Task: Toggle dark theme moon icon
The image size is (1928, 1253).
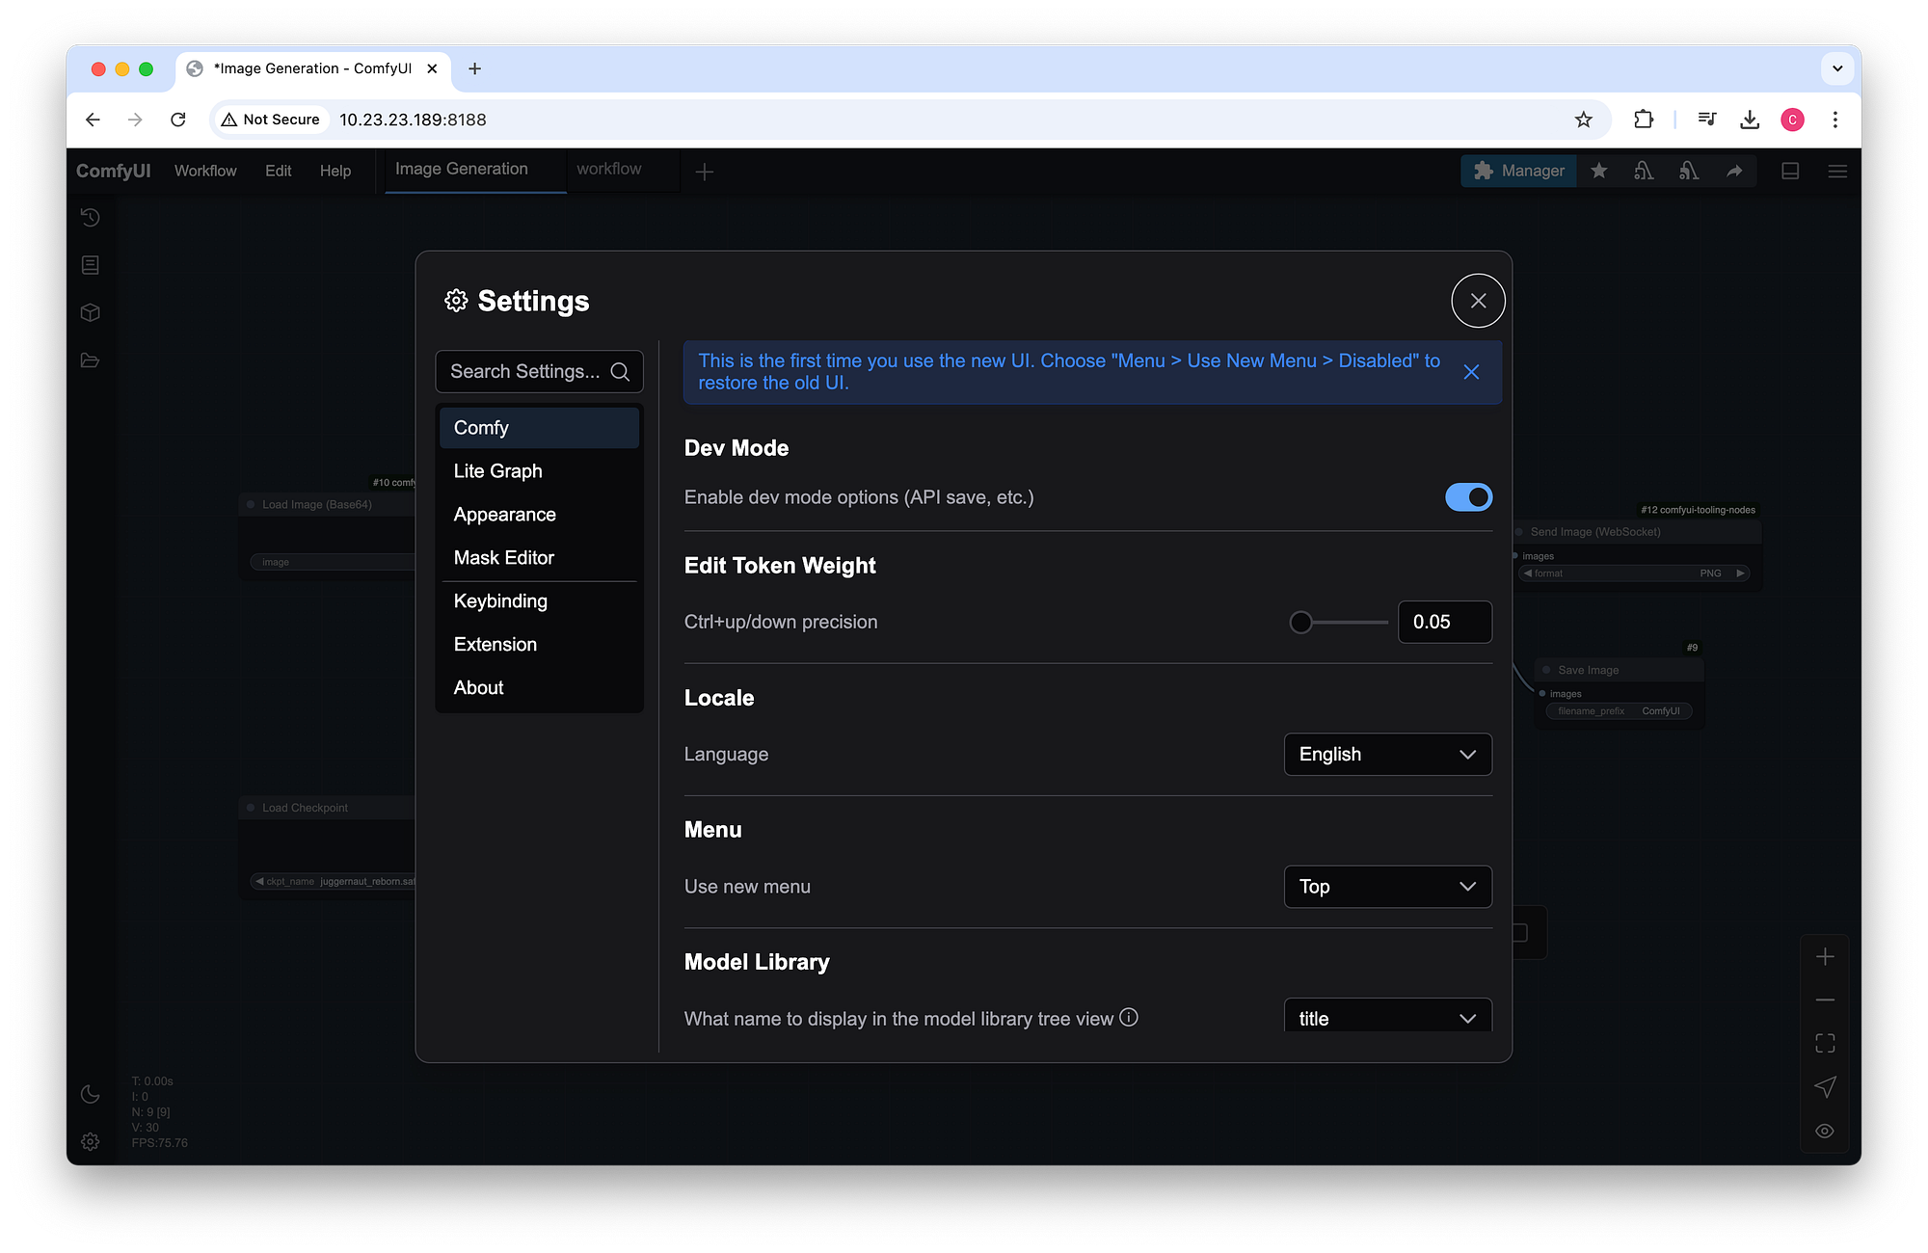Action: 90,1094
